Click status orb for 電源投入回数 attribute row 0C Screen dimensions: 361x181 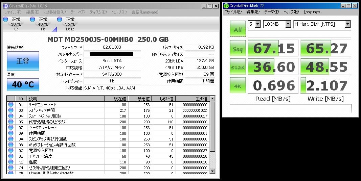pyautogui.click(x=11, y=151)
